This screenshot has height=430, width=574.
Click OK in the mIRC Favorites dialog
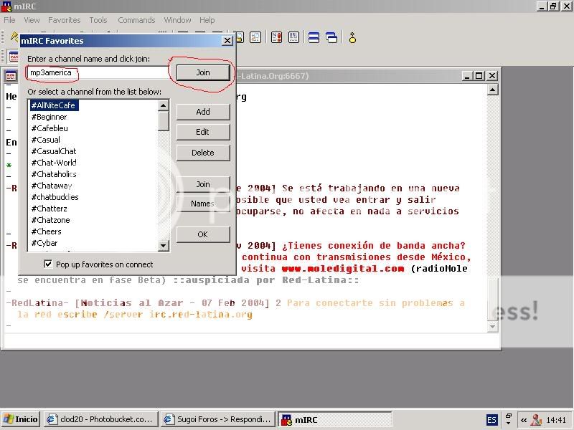click(x=203, y=234)
